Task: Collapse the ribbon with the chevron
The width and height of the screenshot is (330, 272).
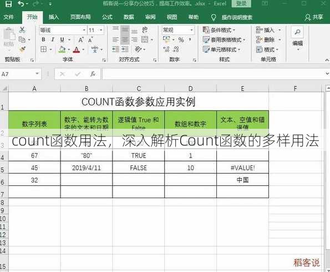Action: 327,60
